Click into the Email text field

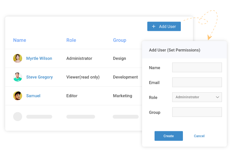tap(197, 82)
